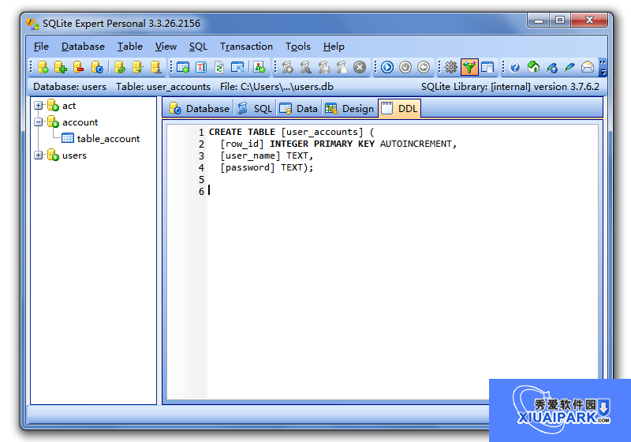
Task: Click the 'Database: users' status text
Action: (x=69, y=87)
